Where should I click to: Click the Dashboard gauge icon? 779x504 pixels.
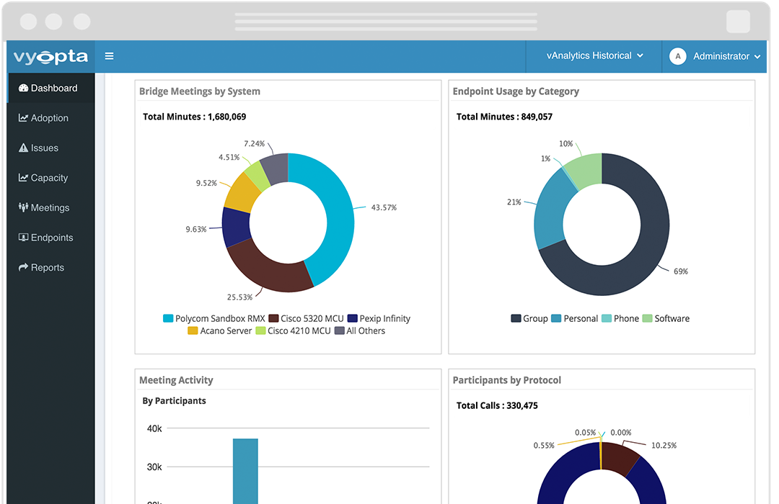point(23,88)
